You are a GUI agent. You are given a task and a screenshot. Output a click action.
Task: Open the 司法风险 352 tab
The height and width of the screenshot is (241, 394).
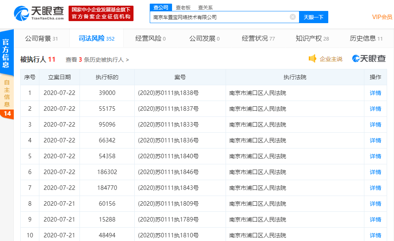tap(97, 39)
